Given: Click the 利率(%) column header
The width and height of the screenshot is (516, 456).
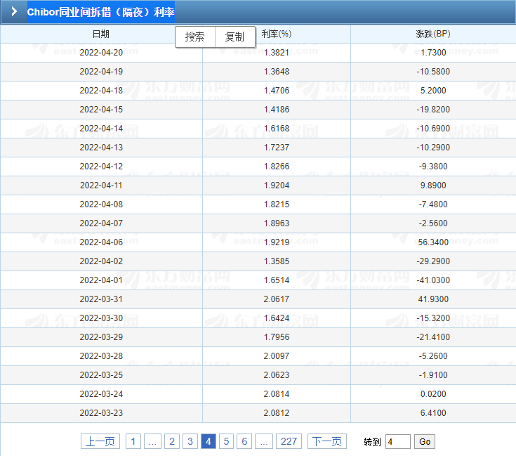Looking at the screenshot, I should pos(277,34).
